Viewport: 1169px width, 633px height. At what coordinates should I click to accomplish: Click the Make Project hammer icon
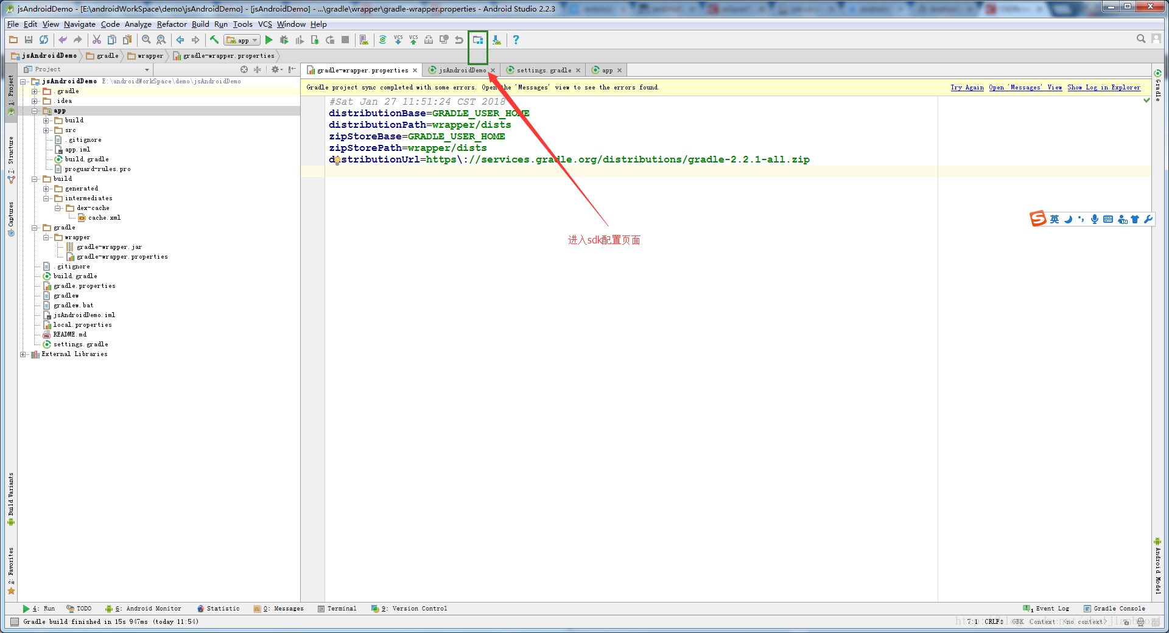tap(214, 40)
